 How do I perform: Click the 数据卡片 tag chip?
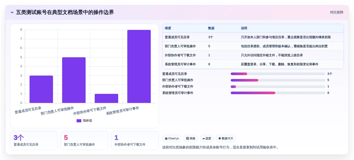point(226,139)
